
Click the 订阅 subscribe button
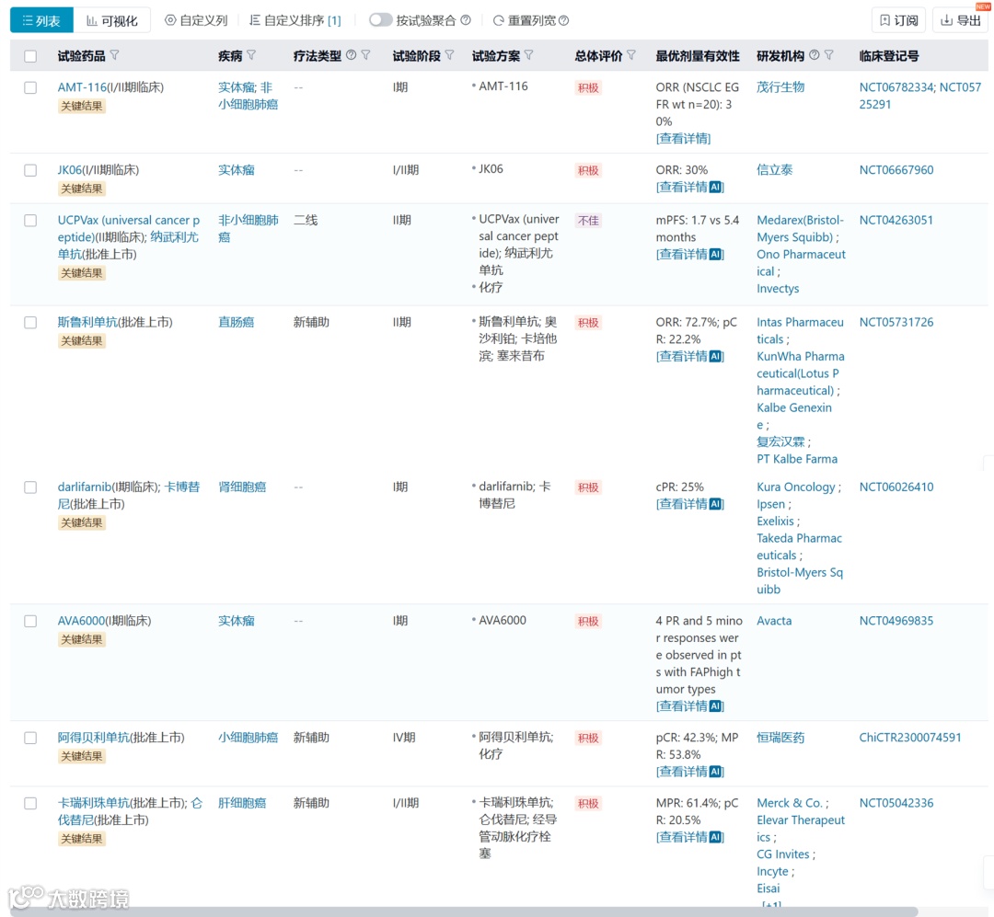click(x=899, y=20)
